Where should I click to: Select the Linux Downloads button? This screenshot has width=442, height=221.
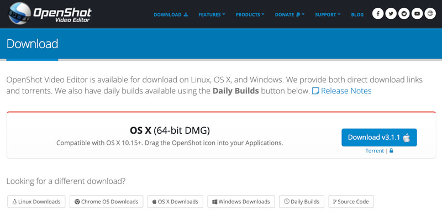click(37, 202)
